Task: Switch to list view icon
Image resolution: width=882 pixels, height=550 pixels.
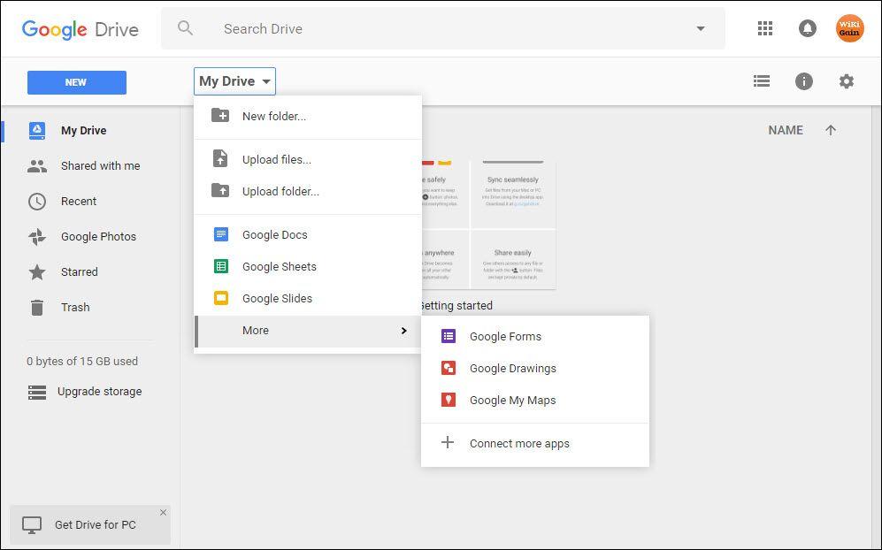Action: 762,81
